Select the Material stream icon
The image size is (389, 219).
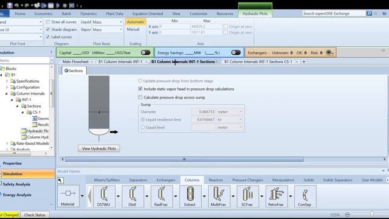coord(68,196)
